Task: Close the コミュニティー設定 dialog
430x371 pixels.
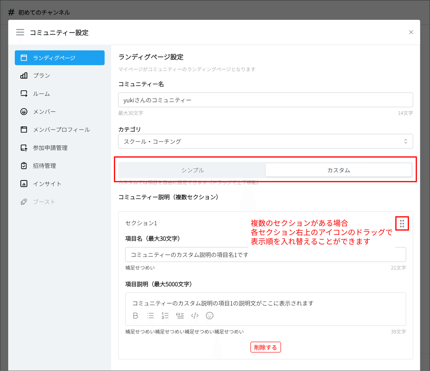Action: [x=411, y=32]
